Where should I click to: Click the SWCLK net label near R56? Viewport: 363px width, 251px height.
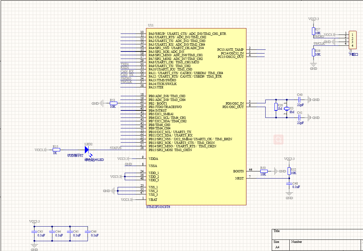(319, 44)
